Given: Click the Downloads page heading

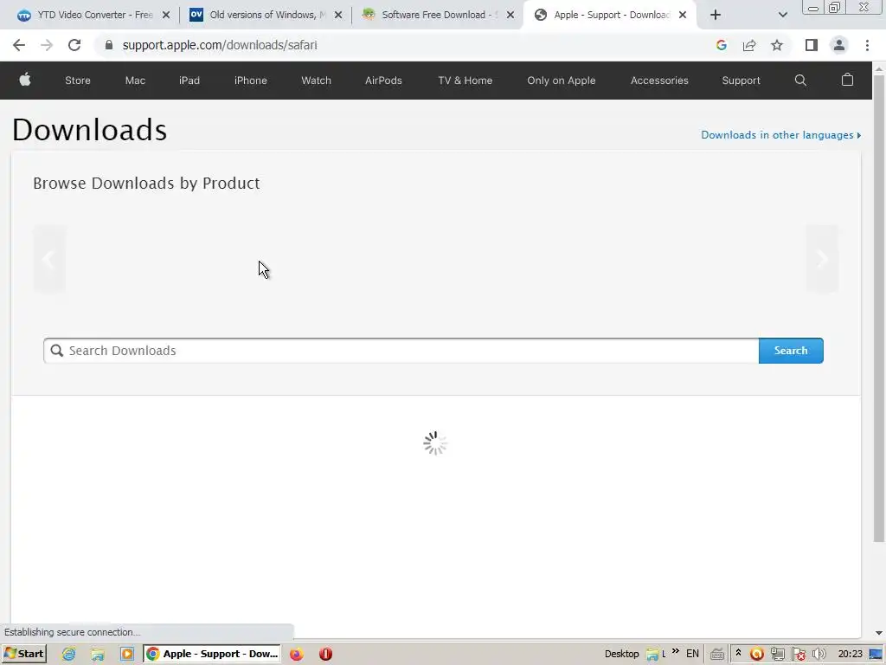Looking at the screenshot, I should 89,130.
